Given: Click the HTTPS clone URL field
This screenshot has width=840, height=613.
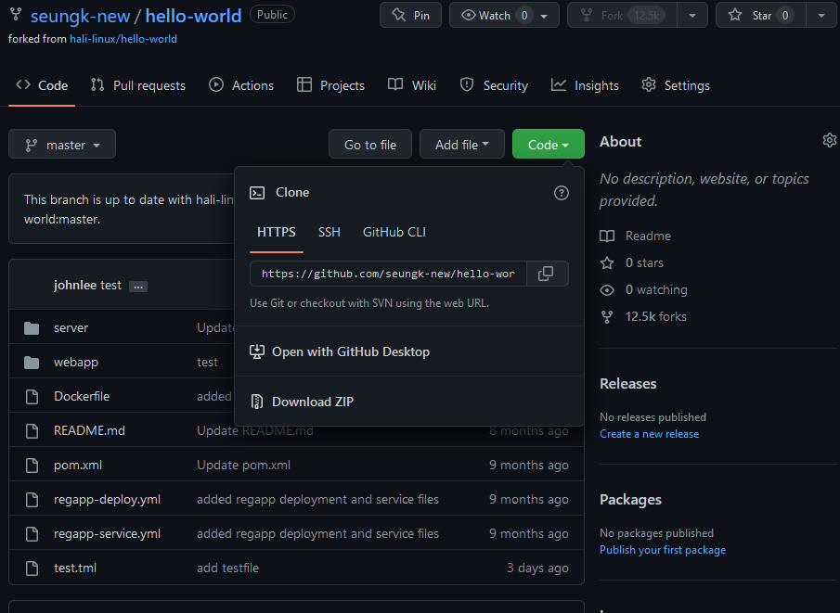Looking at the screenshot, I should click(388, 274).
